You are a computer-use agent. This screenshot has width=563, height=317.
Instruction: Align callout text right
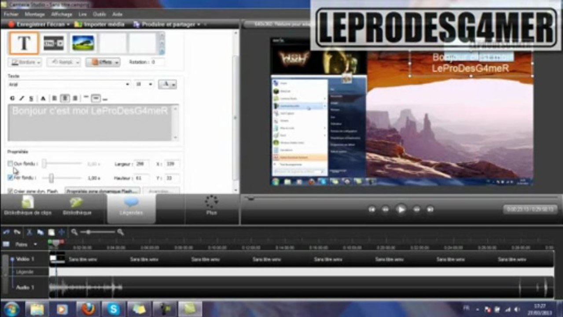pos(75,98)
